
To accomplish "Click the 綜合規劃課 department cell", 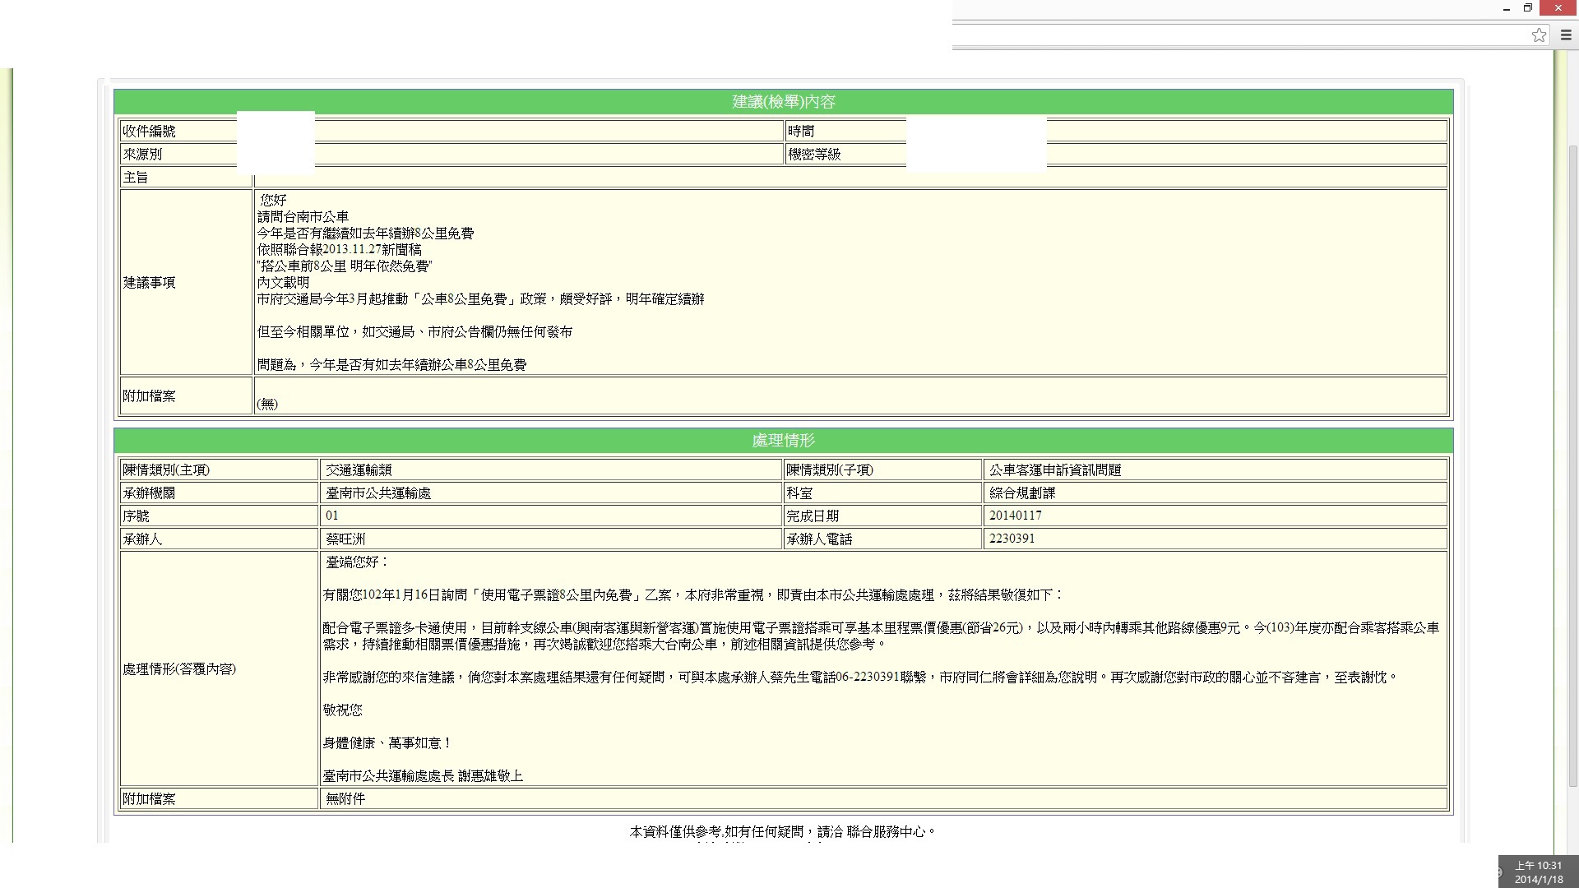I will [1022, 493].
